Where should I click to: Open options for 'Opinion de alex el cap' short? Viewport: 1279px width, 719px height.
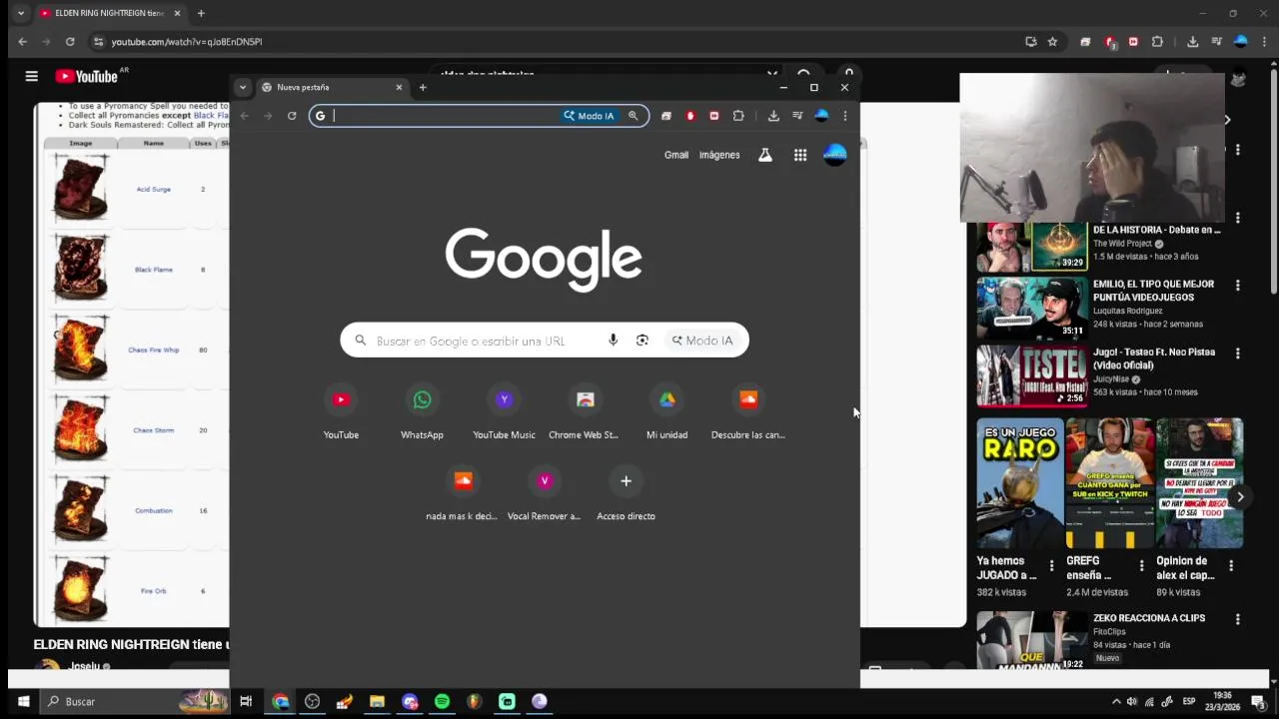click(1231, 566)
